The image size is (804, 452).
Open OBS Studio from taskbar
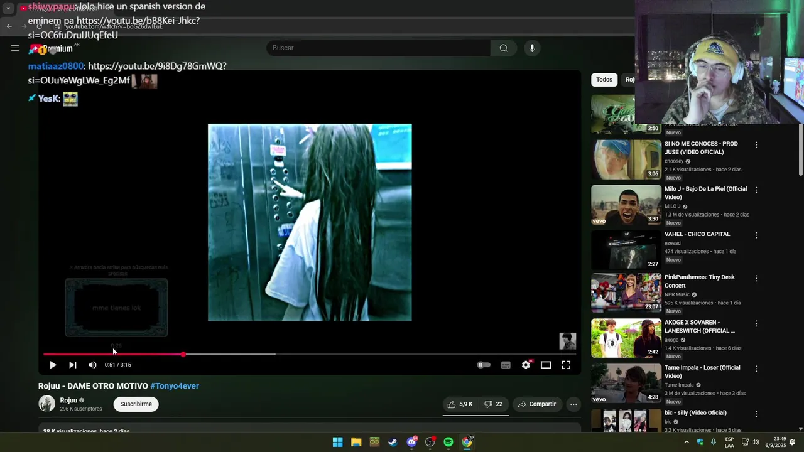tap(430, 442)
